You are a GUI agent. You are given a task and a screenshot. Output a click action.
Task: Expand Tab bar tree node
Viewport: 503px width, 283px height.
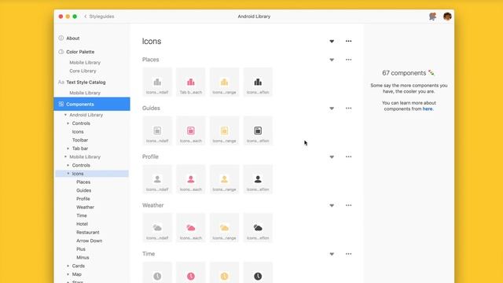point(68,149)
